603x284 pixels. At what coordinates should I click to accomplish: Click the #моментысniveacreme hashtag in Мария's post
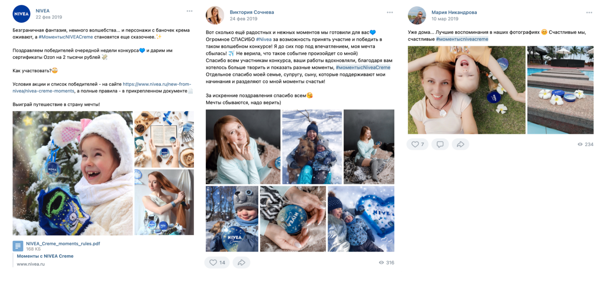[462, 39]
